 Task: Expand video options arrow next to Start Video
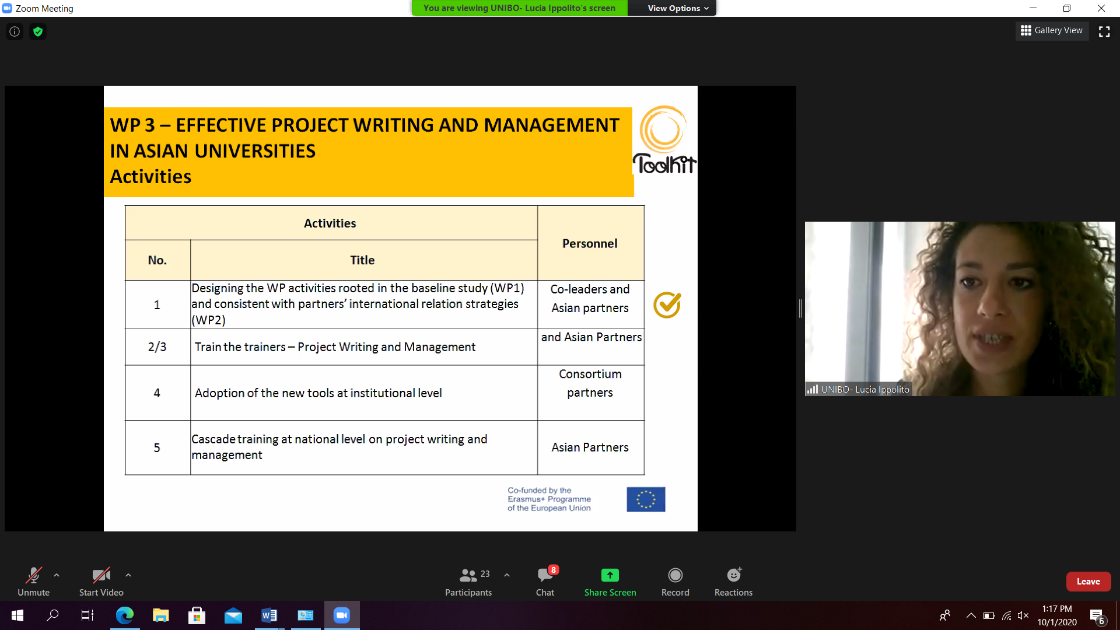click(128, 575)
